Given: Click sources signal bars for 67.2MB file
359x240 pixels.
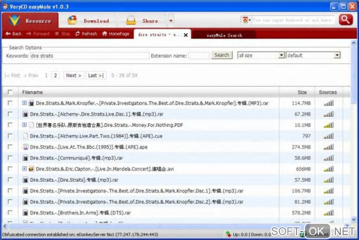Looking at the screenshot, I should tap(328, 114).
